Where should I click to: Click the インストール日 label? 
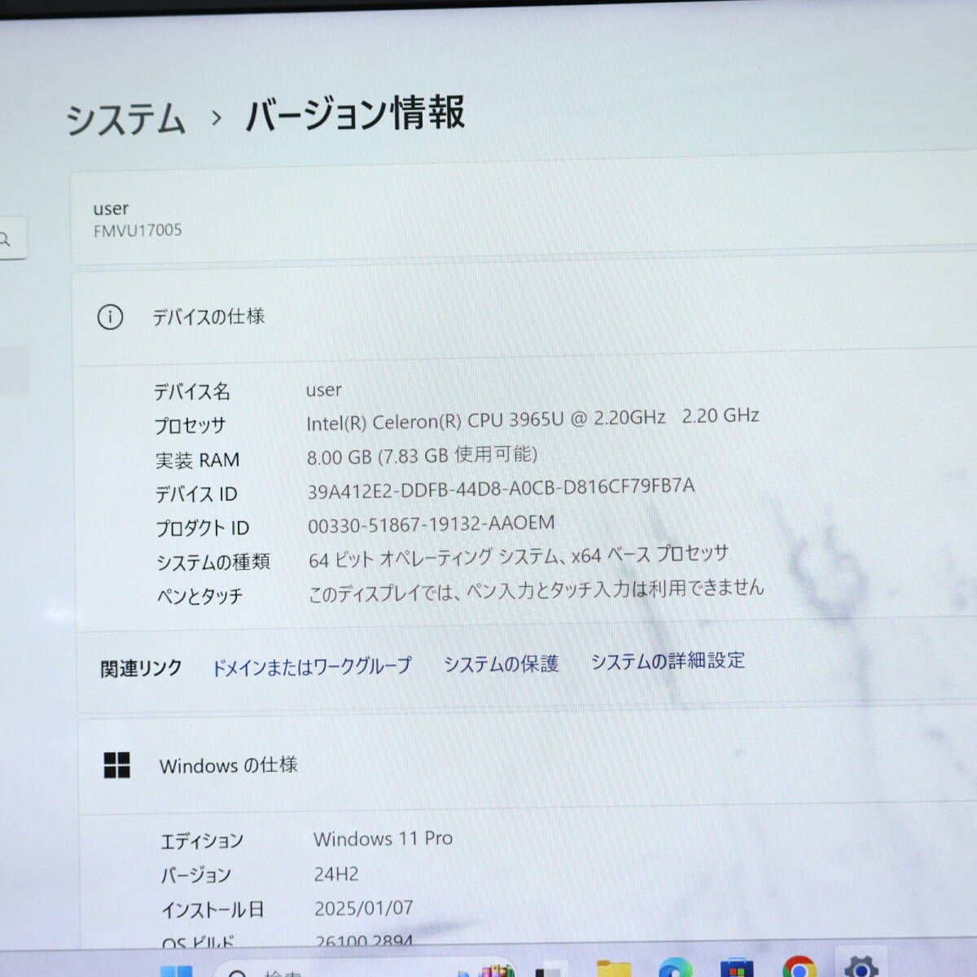point(212,910)
